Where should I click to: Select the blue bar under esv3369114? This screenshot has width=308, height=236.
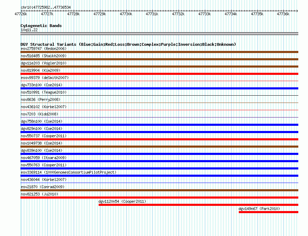(159, 176)
